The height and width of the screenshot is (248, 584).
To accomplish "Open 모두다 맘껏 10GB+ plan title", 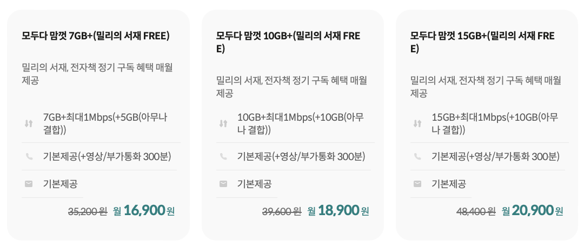I will pos(288,43).
